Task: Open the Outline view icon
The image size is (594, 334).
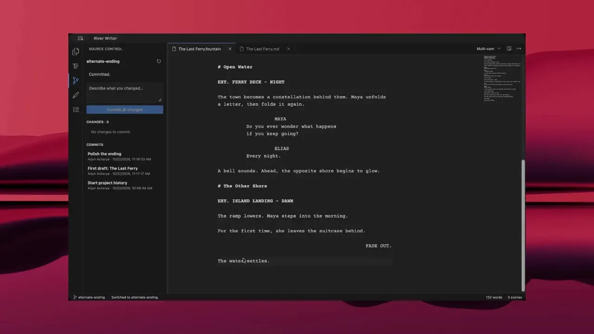Action: click(x=76, y=66)
